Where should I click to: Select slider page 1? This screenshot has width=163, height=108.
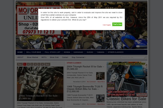click(x=25, y=64)
